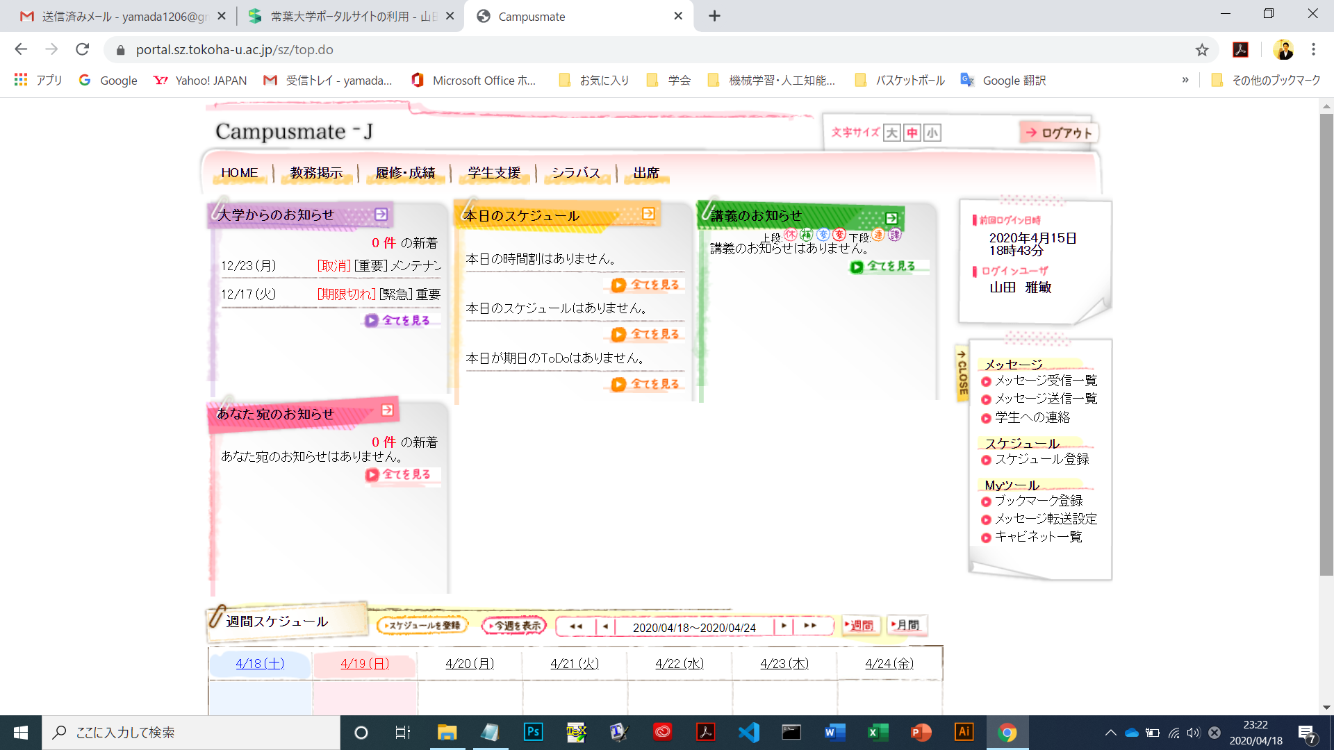This screenshot has height=750, width=1334.
Task: Open the Google 翻訳 bookmark
Action: pos(1003,81)
